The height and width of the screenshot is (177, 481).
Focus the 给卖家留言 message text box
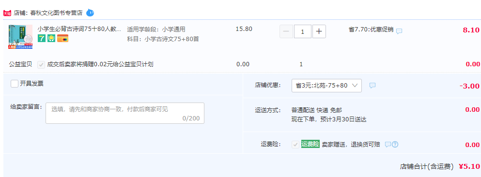pyautogui.click(x=125, y=113)
